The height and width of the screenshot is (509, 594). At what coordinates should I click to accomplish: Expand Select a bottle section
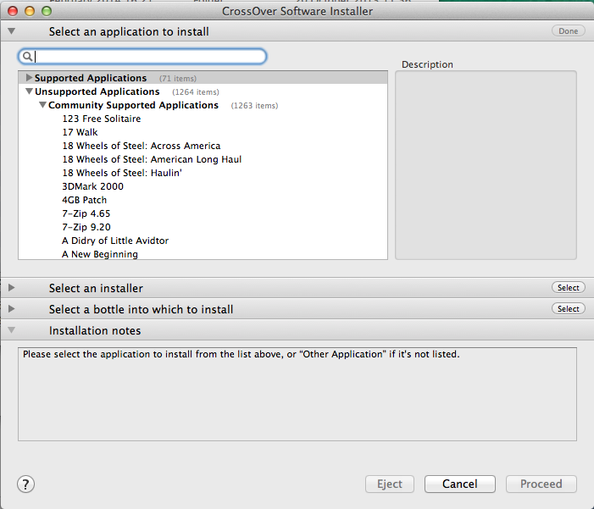coord(11,309)
